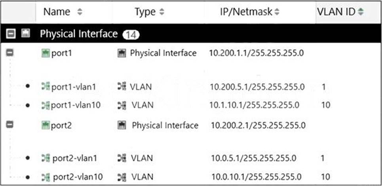Click the port1-vlan10 VLAN icon
Screen dimensions: 382x186
click(x=46, y=105)
